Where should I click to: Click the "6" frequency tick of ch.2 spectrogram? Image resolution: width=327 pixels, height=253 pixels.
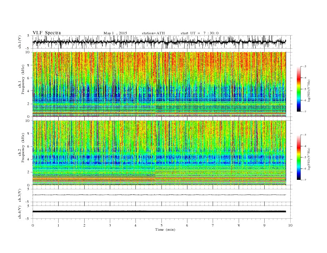pos(29,146)
